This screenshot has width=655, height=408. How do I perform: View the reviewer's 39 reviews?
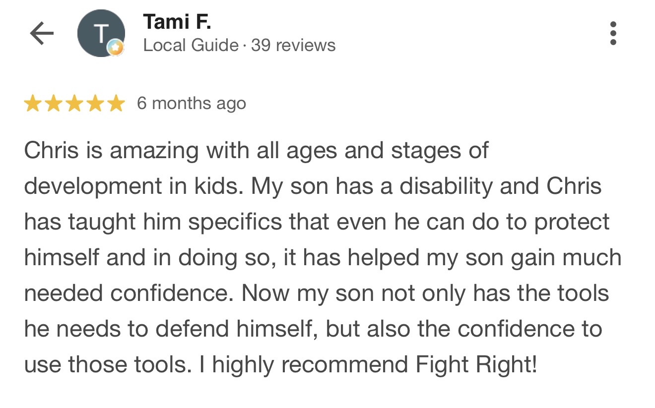293,46
